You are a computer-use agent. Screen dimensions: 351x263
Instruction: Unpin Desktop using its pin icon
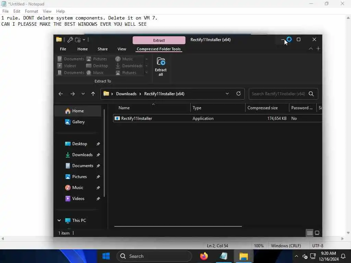(x=98, y=144)
